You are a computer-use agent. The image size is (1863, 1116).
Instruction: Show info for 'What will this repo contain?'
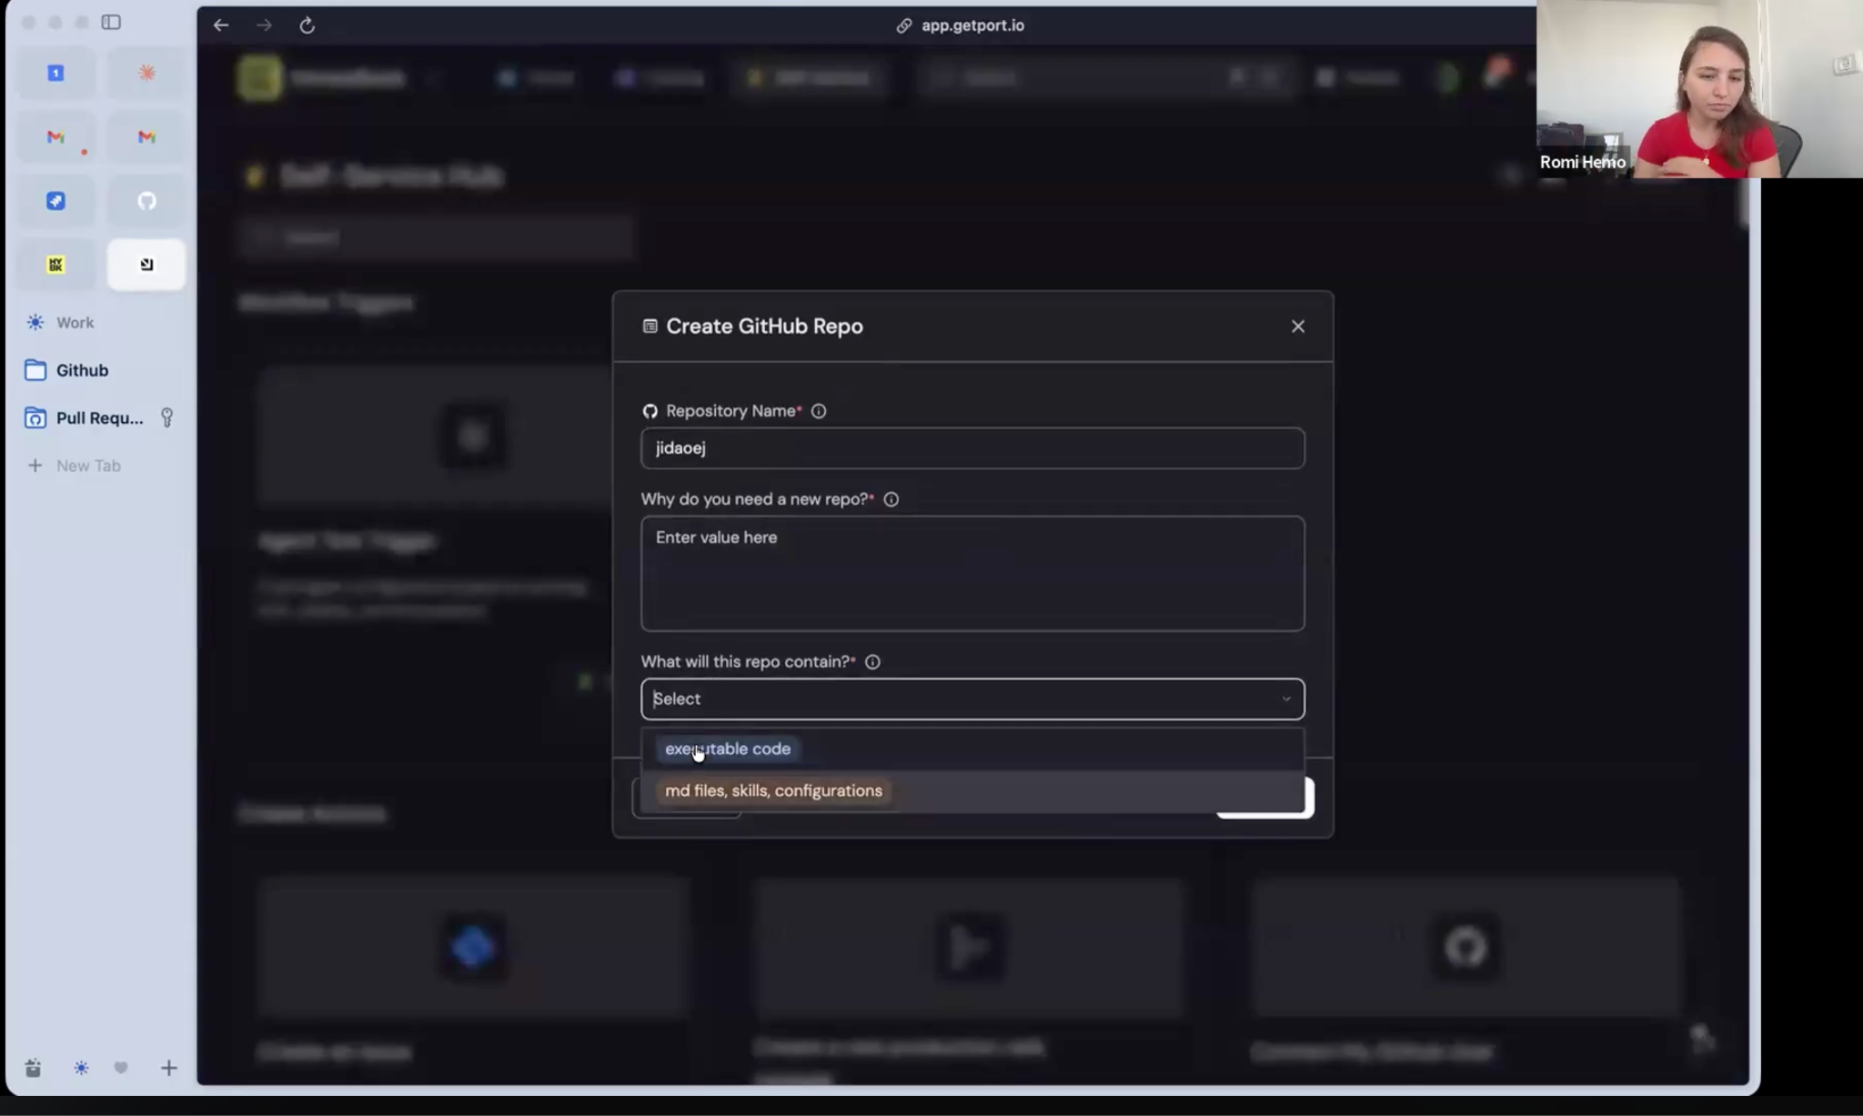(872, 662)
